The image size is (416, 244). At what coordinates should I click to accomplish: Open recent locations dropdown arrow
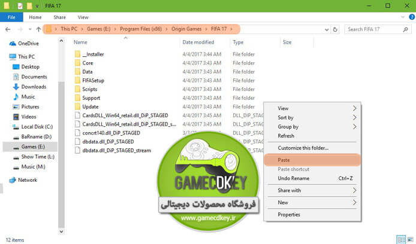pyautogui.click(x=30, y=29)
